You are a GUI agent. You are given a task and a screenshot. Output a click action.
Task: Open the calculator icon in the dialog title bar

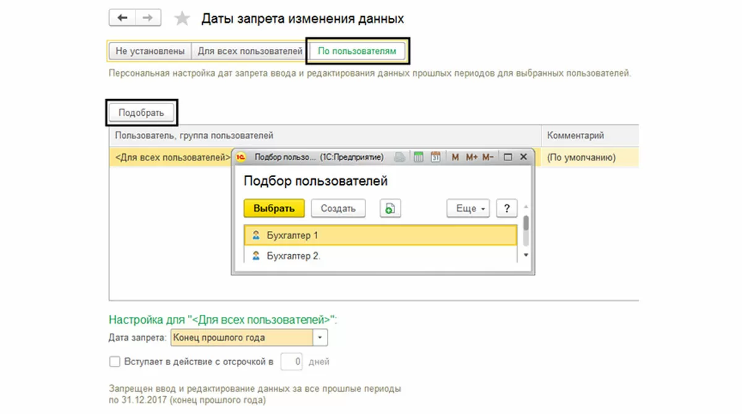point(419,157)
